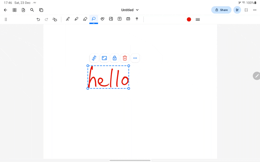Open the red color swatch
Viewport: 260px width, 162px height.
click(189, 19)
